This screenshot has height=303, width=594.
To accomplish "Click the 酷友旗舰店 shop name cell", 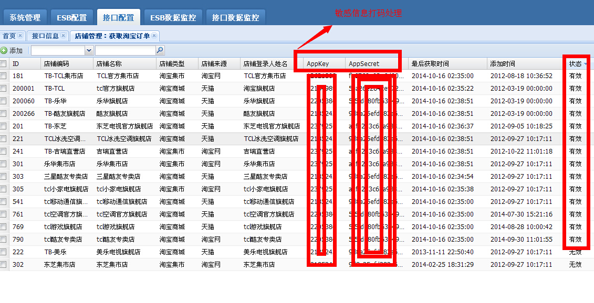I will click(x=112, y=113).
